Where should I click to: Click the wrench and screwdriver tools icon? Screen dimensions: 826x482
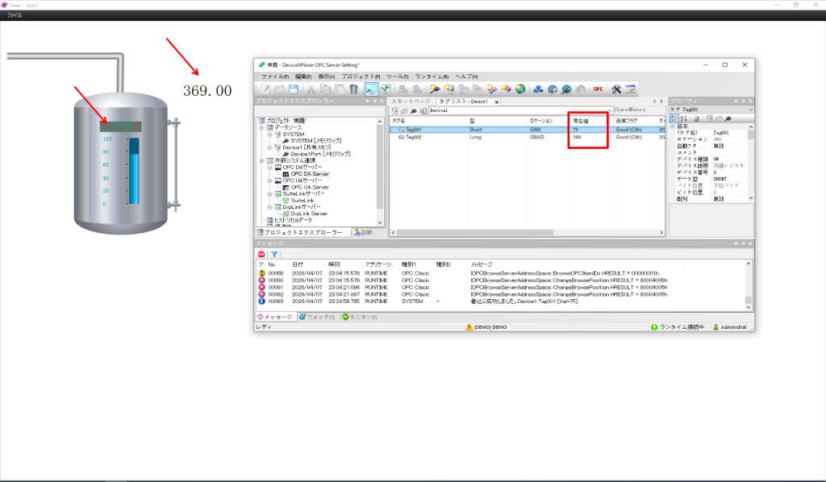pyautogui.click(x=615, y=89)
